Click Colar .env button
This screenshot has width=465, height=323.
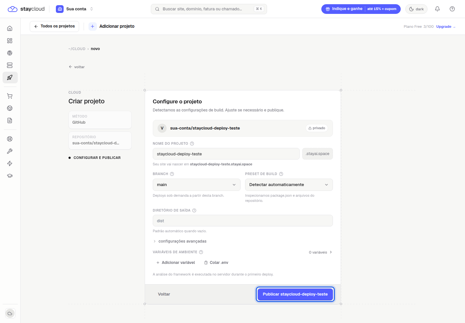(216, 263)
